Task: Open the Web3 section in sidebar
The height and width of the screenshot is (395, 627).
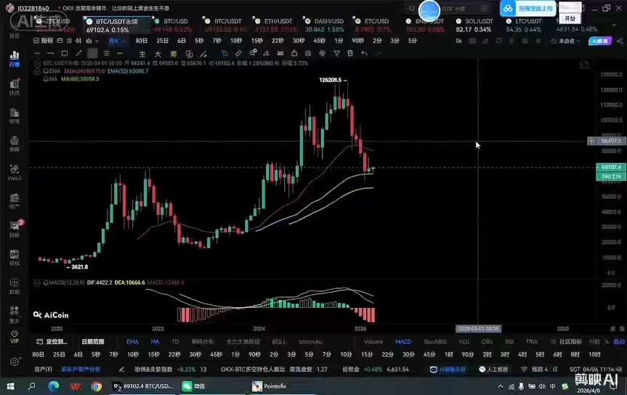Action: coord(15,172)
